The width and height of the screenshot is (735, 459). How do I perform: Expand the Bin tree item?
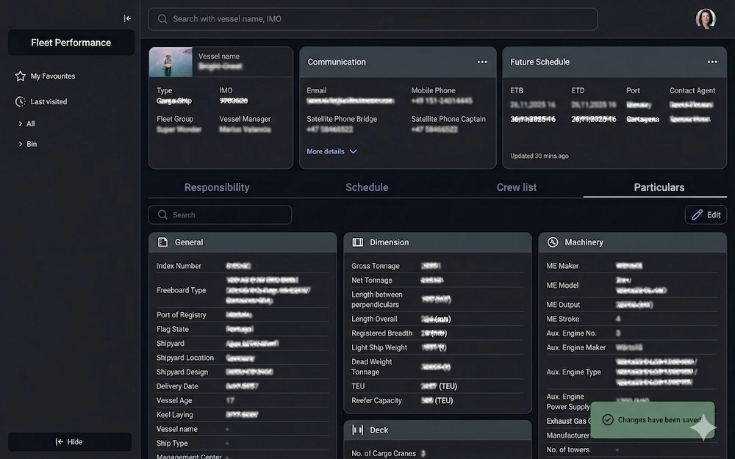21,145
